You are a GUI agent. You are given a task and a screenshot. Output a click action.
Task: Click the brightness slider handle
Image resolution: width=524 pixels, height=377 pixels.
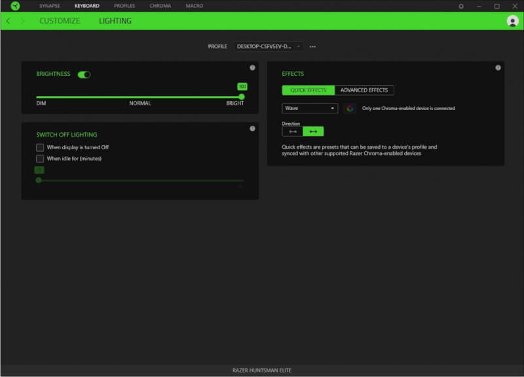click(242, 97)
